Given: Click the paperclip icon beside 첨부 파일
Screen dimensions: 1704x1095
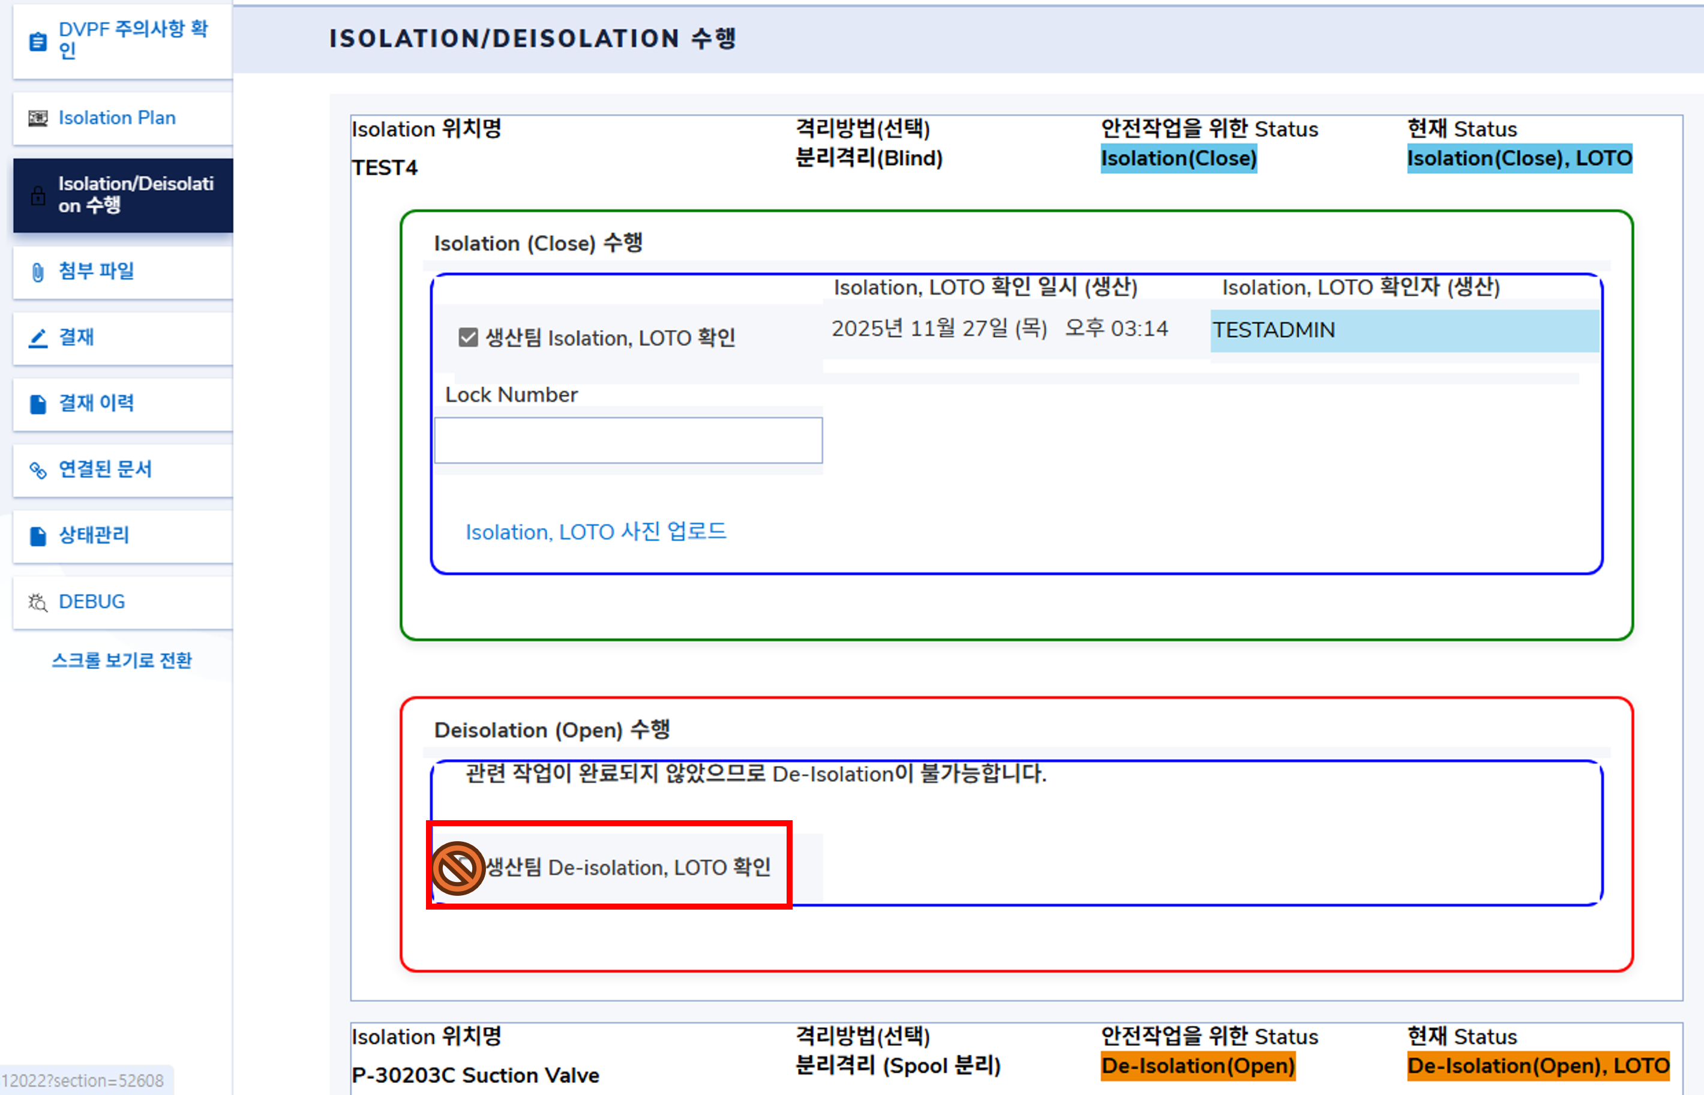Looking at the screenshot, I should (x=38, y=272).
